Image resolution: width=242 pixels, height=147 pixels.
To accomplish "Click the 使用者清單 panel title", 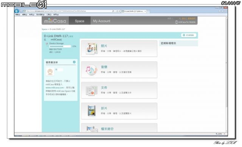I will coord(52,63).
